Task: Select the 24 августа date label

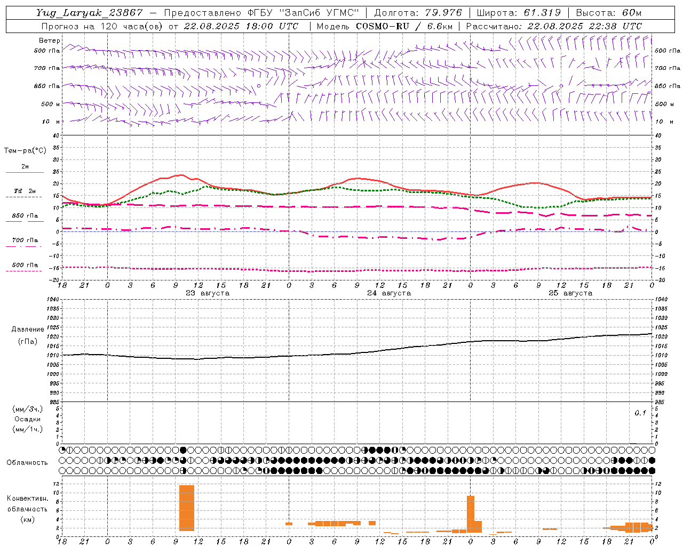Action: pos(389,293)
